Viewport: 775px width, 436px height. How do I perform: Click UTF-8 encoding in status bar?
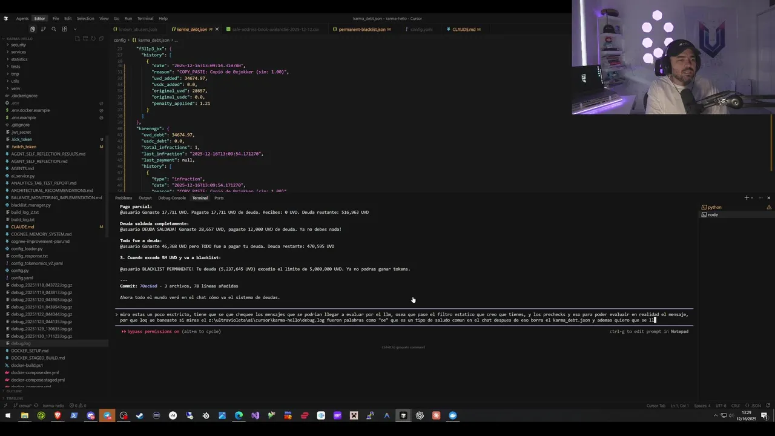tap(721, 406)
